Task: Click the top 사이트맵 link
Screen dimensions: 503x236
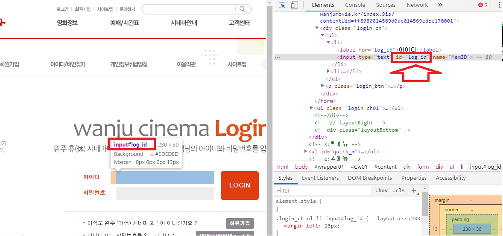Action: 105,9
